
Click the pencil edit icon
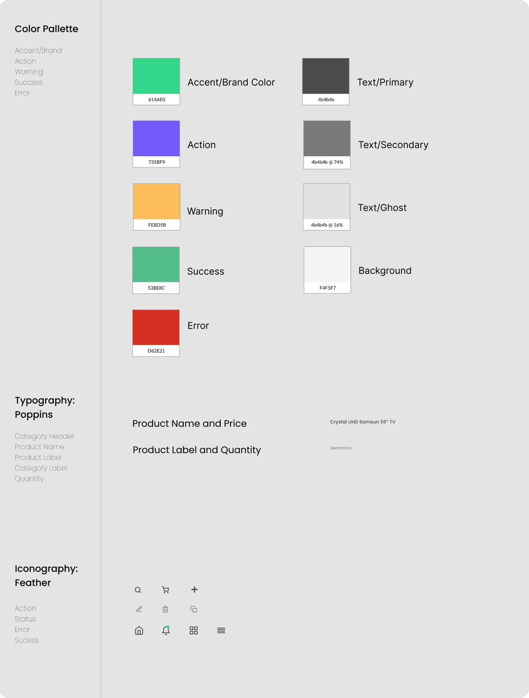click(139, 609)
